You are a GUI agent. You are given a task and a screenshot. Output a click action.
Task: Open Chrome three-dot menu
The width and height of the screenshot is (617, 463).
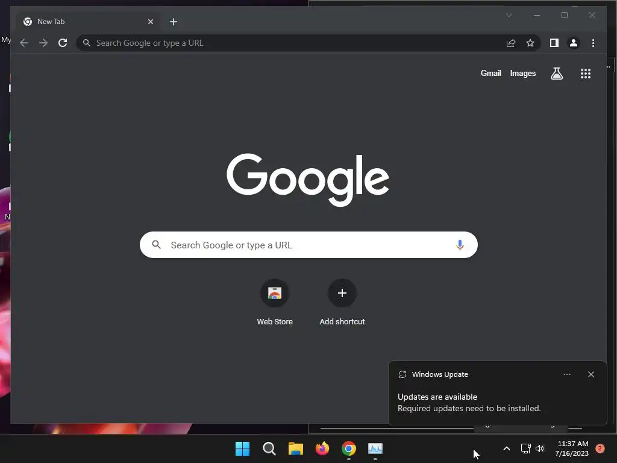pos(593,43)
